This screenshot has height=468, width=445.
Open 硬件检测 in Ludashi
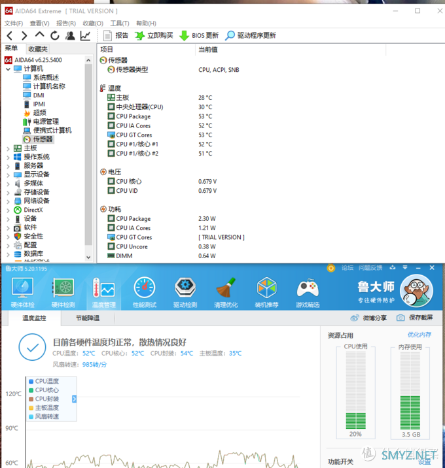tap(63, 292)
